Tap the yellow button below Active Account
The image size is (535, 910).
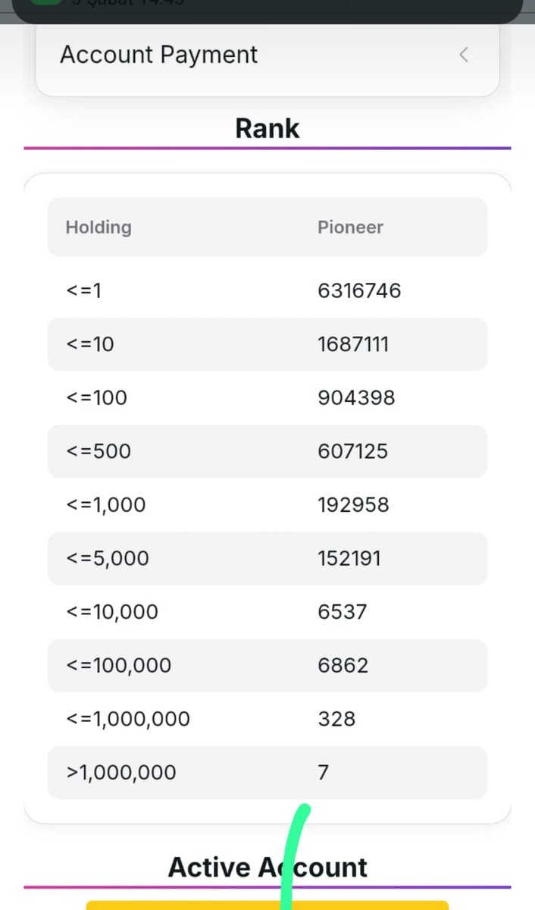coord(267,905)
